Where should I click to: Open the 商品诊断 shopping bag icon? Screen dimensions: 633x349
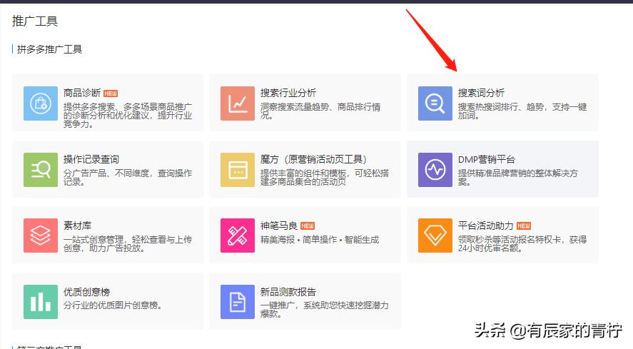pyautogui.click(x=41, y=103)
